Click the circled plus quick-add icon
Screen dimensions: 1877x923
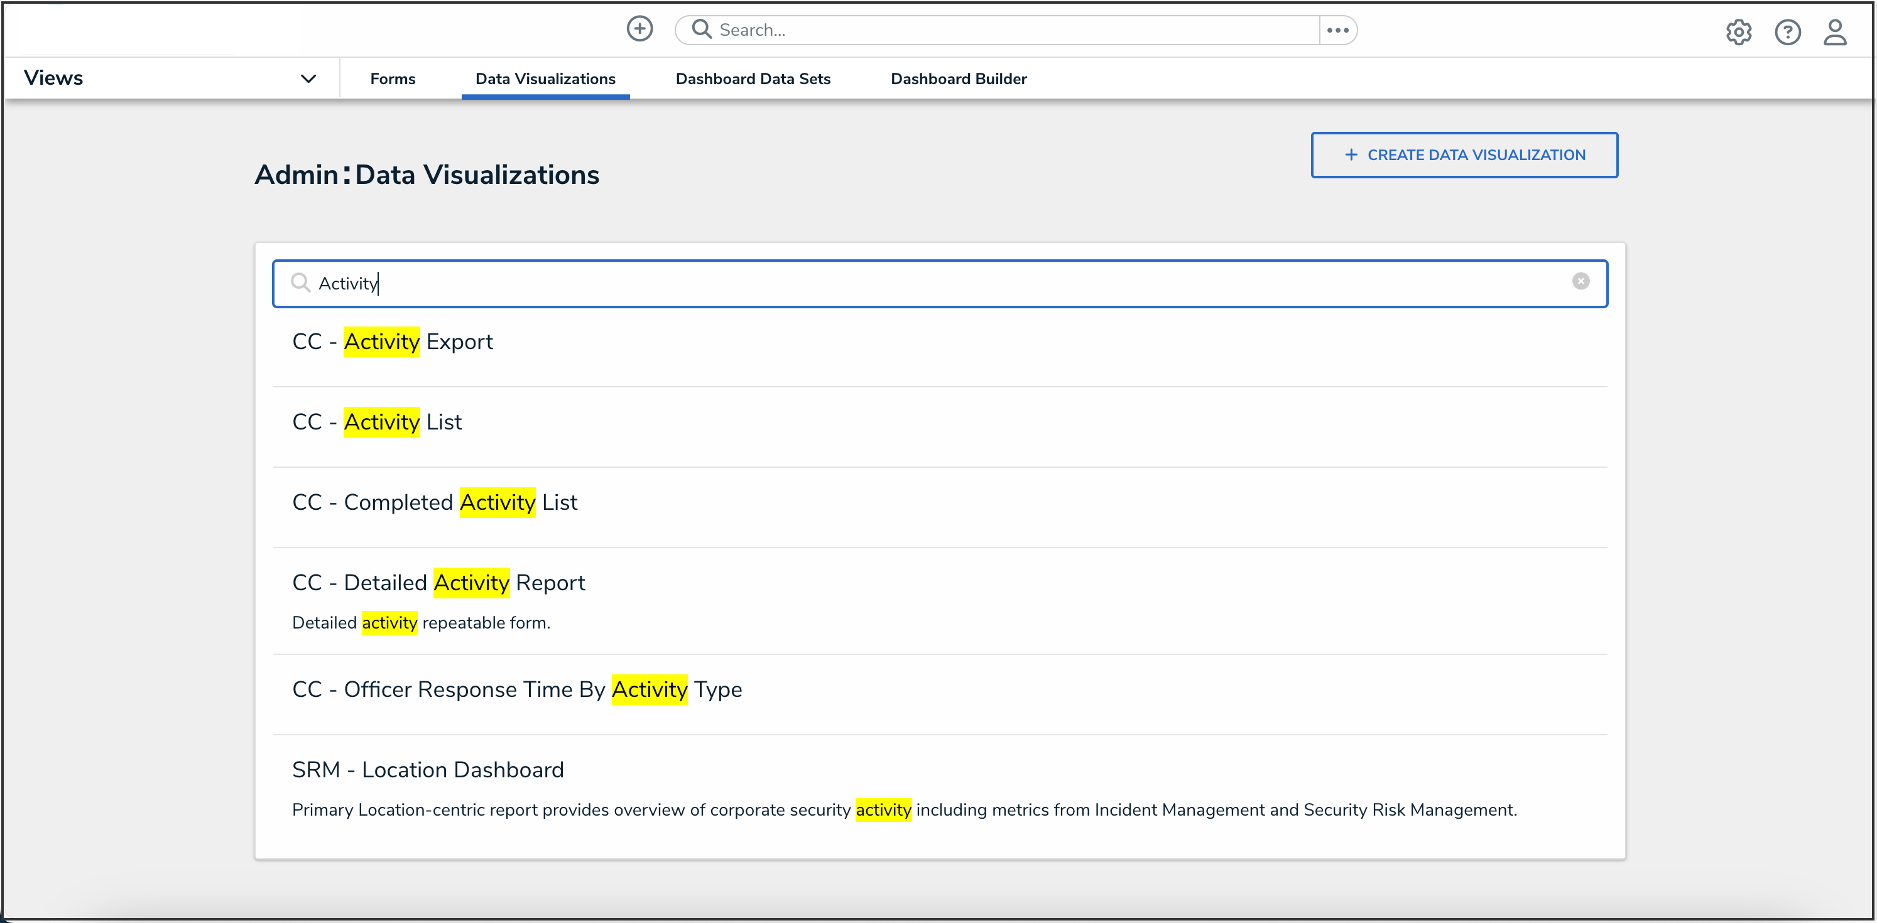[x=639, y=29]
